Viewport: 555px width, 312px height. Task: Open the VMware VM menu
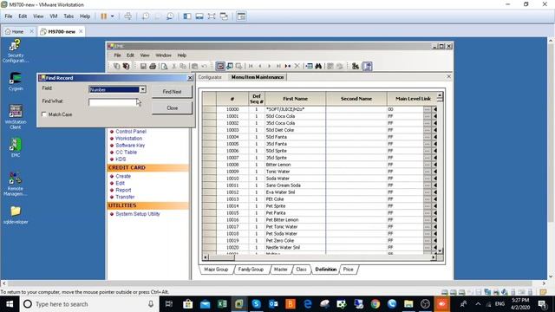(x=54, y=16)
